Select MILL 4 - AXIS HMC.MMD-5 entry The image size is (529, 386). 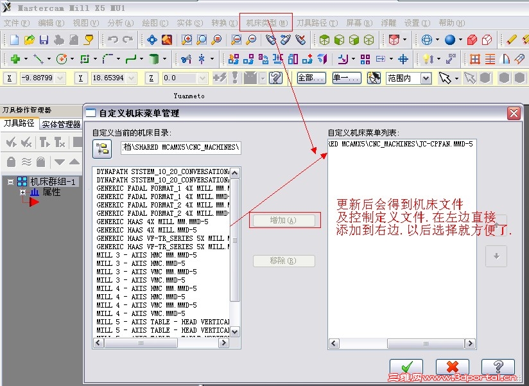click(x=141, y=297)
